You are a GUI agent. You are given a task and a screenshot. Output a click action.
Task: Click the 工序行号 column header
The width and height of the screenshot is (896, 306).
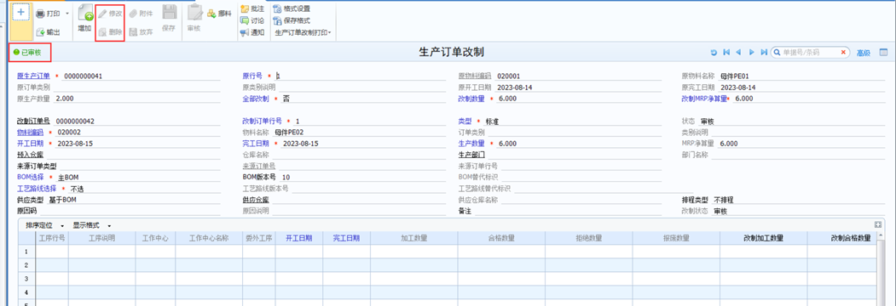[52, 238]
